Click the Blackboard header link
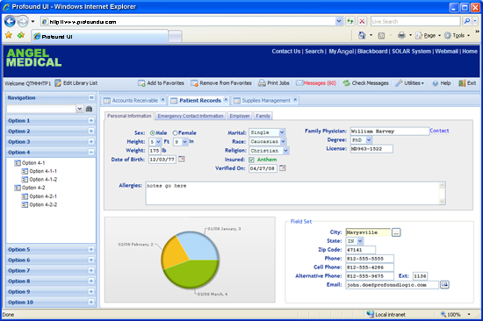Viewport: 483px width, 321px height. click(372, 52)
